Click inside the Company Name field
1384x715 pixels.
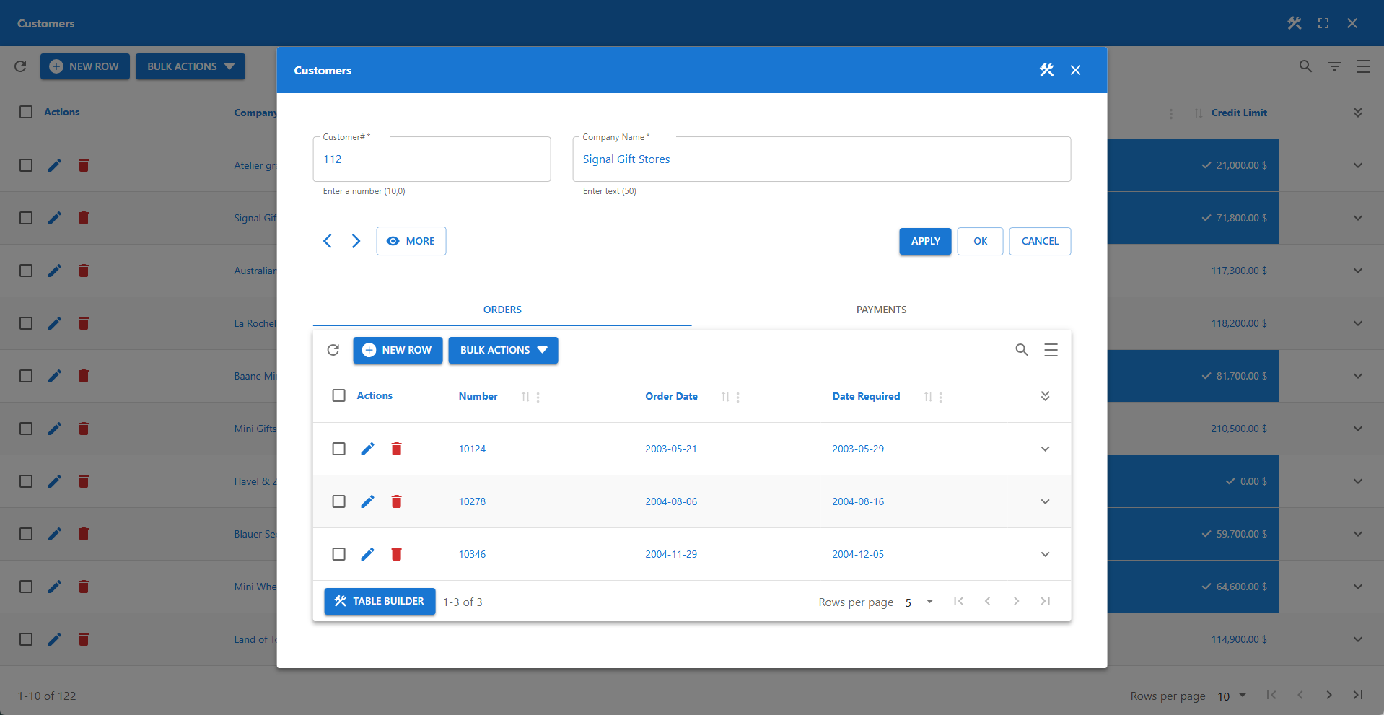[821, 159]
